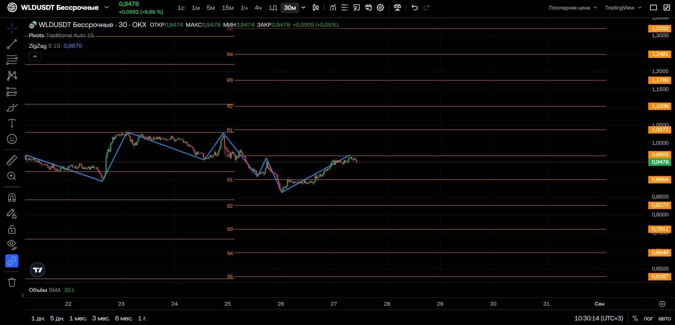Open chart settings gear in toolbar
675x325 pixels.
coord(380,7)
